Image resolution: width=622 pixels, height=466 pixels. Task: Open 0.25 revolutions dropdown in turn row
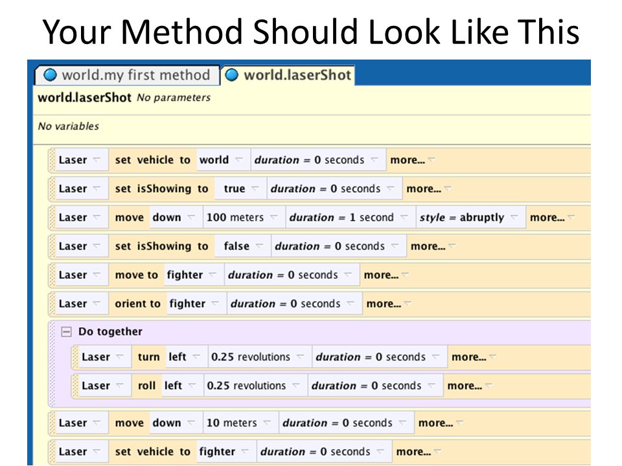[260, 357]
